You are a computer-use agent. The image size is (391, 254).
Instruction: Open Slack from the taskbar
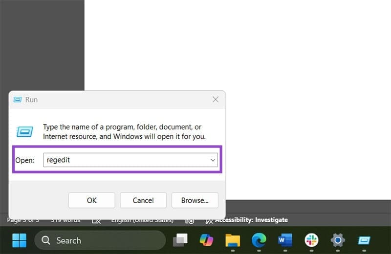point(311,240)
